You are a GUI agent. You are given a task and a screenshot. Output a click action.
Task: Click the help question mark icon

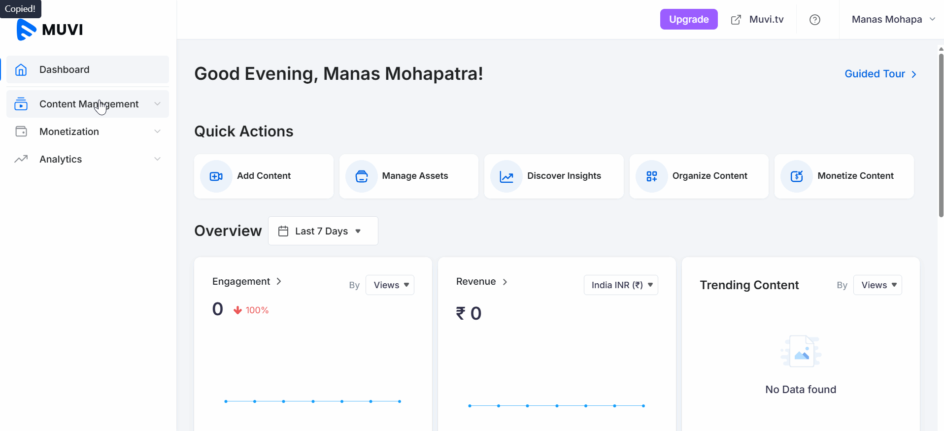click(x=814, y=20)
